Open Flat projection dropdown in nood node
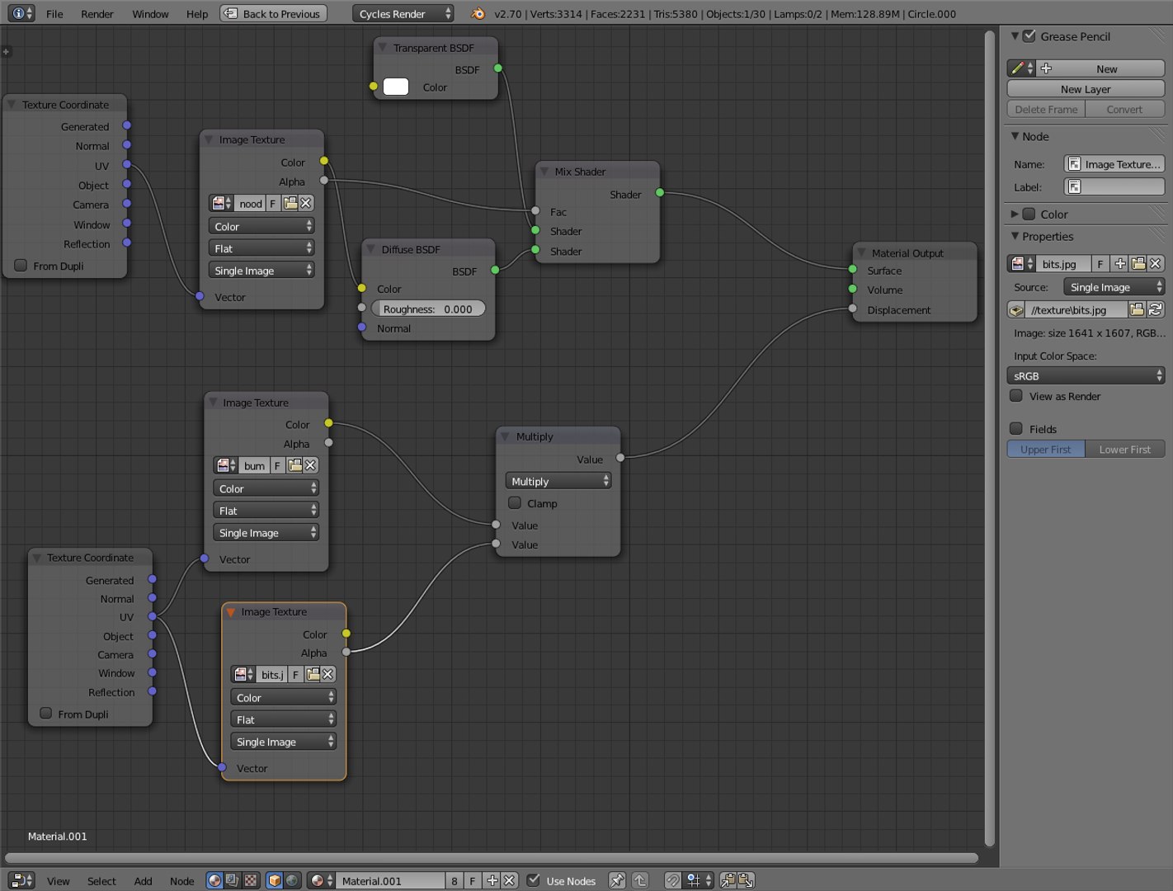This screenshot has width=1173, height=891. pos(261,248)
